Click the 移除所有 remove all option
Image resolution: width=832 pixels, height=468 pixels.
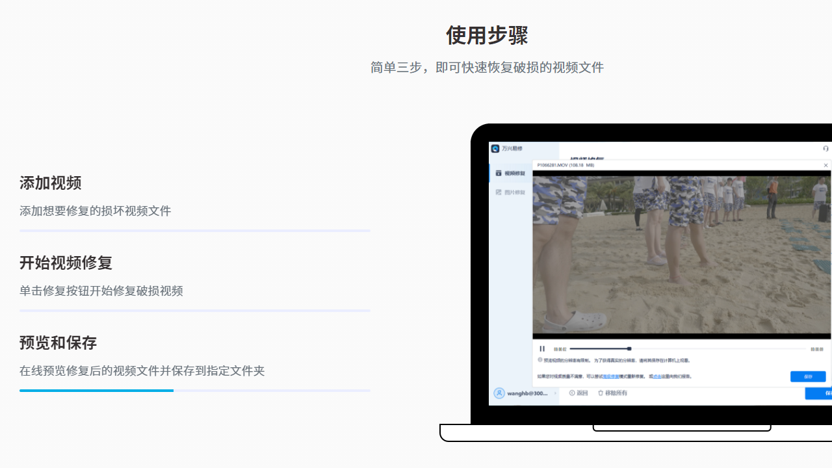pyautogui.click(x=616, y=393)
